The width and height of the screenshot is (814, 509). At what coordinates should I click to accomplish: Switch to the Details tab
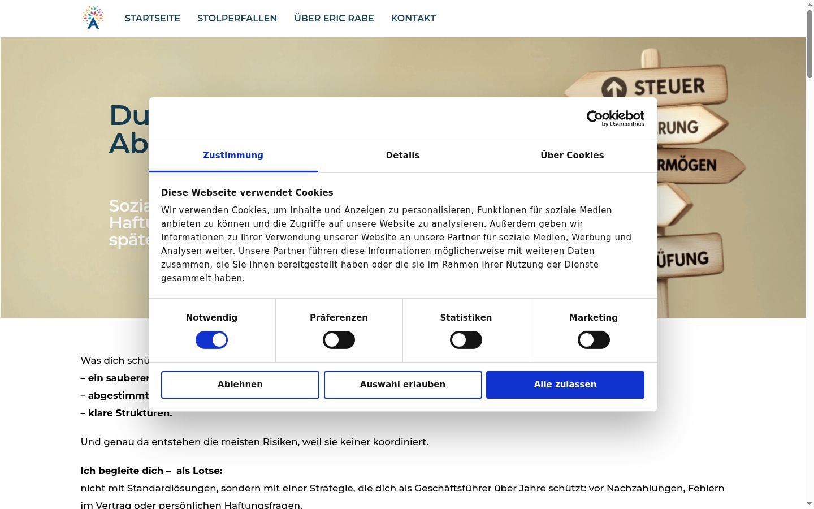pos(402,156)
